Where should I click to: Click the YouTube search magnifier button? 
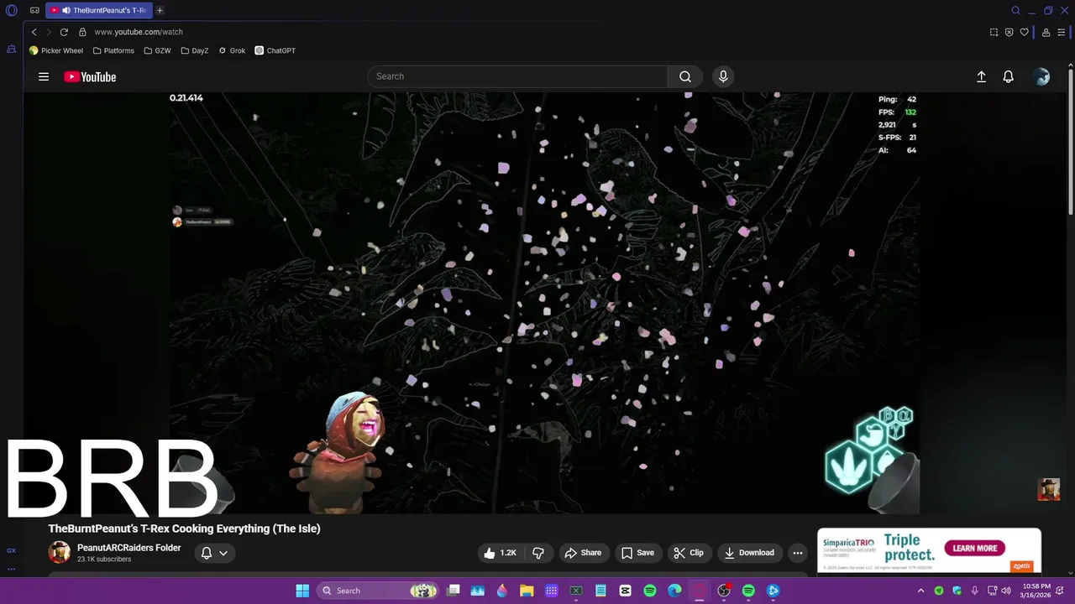pos(685,76)
